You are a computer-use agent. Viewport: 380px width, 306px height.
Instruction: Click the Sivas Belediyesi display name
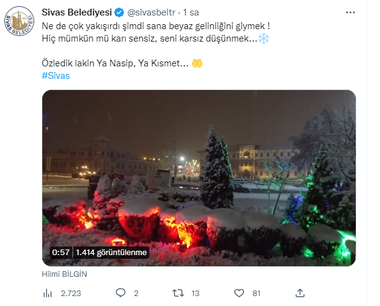[x=76, y=12]
